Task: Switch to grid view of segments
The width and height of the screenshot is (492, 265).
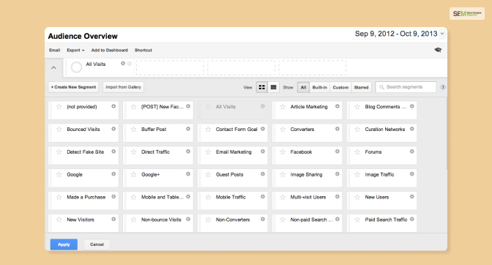Action: point(261,87)
